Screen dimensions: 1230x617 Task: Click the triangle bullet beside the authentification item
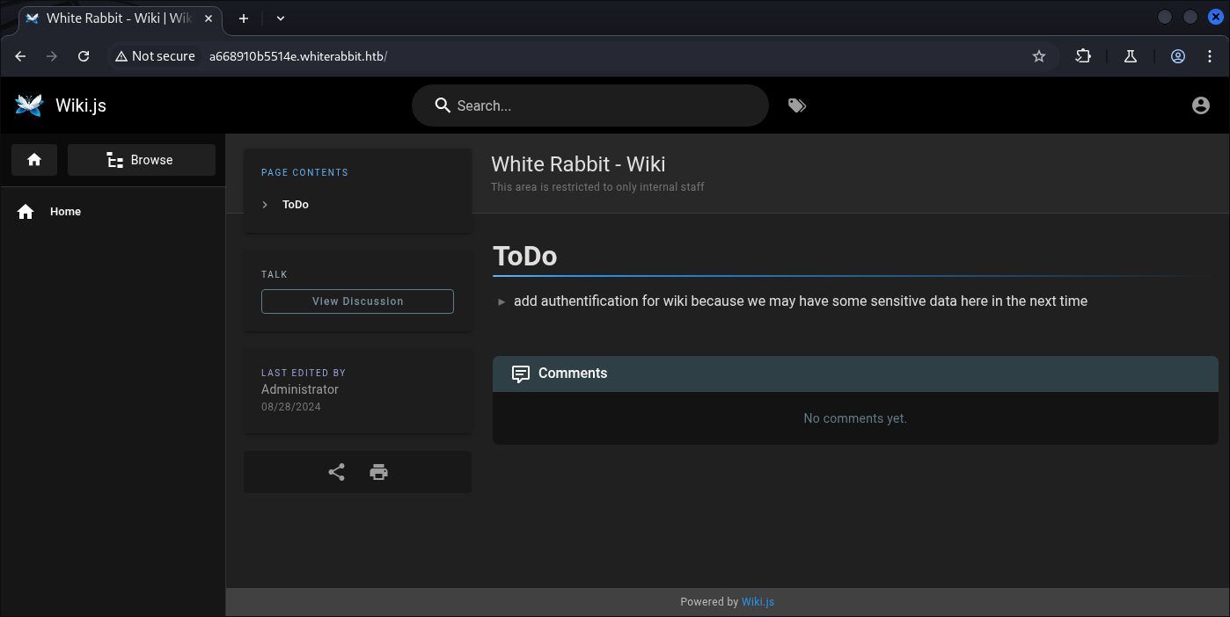(x=502, y=301)
